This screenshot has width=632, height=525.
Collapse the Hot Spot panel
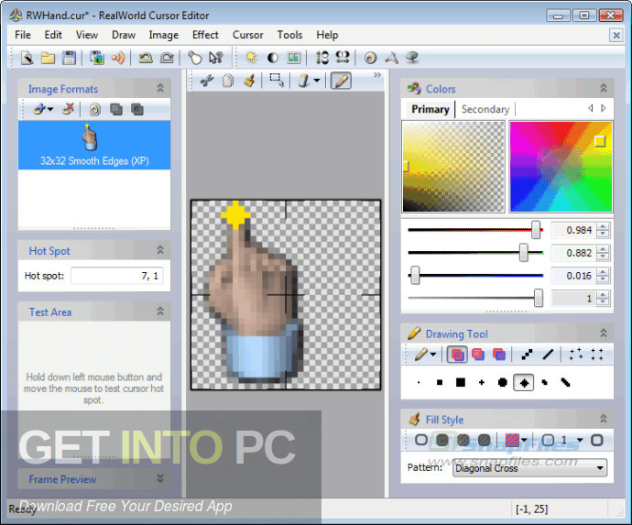click(x=160, y=250)
